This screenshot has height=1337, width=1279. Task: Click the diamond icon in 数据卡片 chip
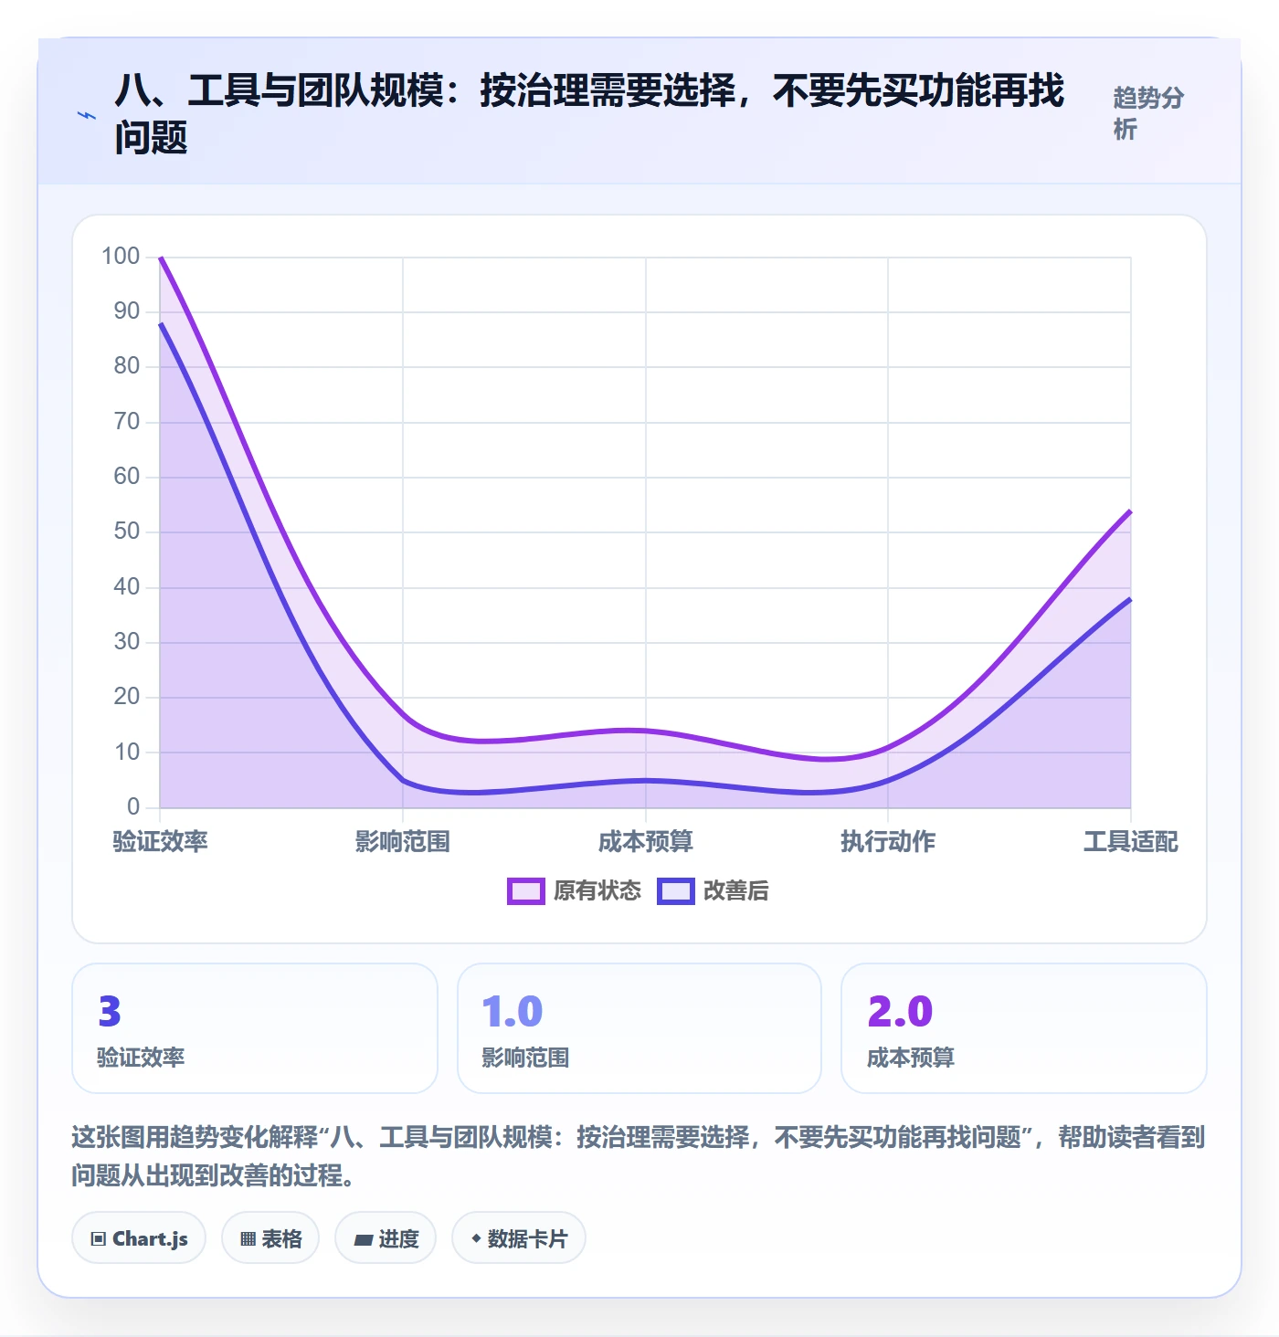click(x=476, y=1238)
